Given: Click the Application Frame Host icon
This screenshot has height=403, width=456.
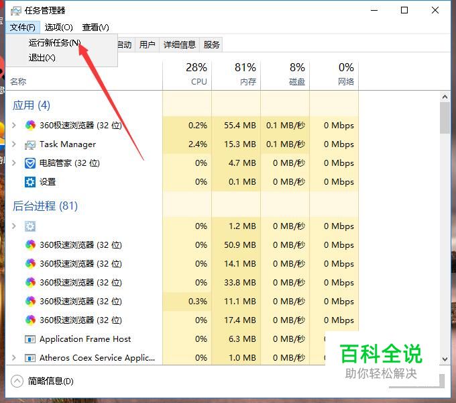Looking at the screenshot, I should click(x=30, y=339).
